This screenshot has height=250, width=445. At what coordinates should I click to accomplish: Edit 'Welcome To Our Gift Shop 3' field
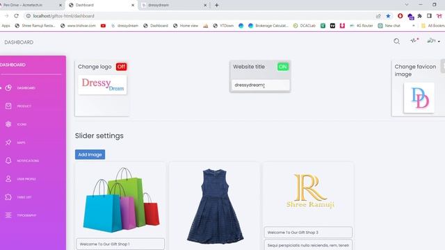click(308, 233)
